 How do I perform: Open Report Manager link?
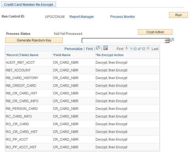click(x=82, y=17)
